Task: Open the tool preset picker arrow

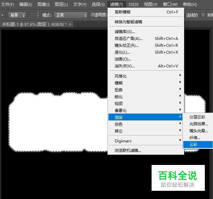Action: click(2, 15)
